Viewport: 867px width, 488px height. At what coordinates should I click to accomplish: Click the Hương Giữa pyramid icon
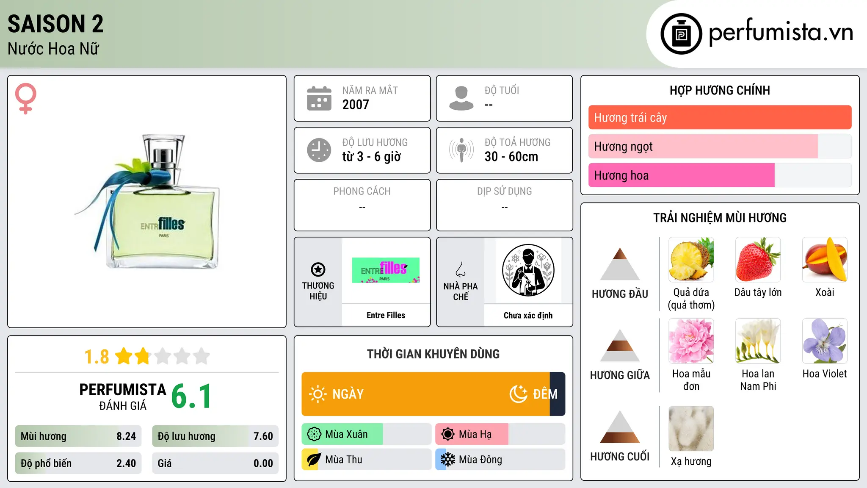tap(620, 345)
